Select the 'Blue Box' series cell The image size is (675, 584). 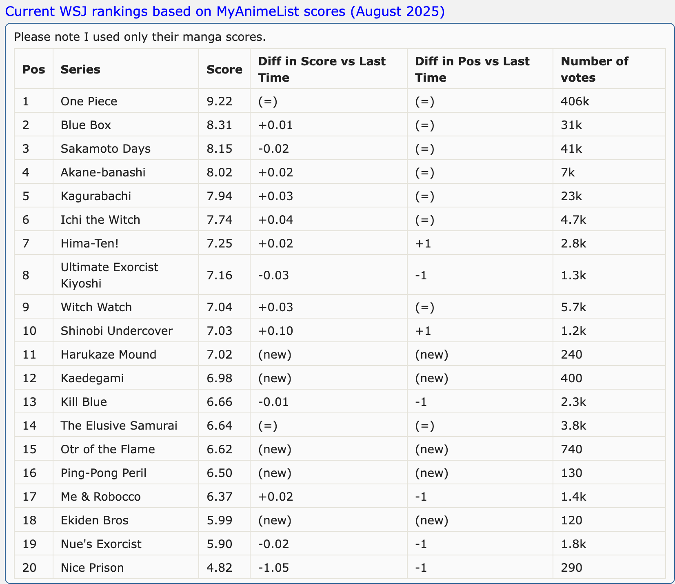(x=126, y=125)
